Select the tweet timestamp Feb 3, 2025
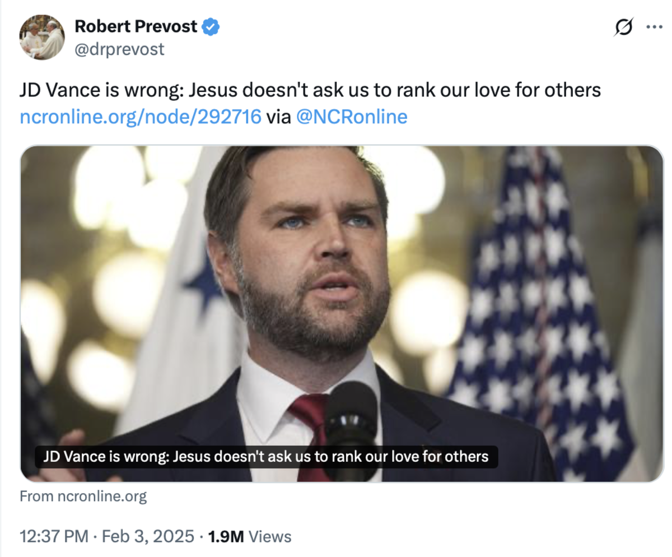 point(147,536)
